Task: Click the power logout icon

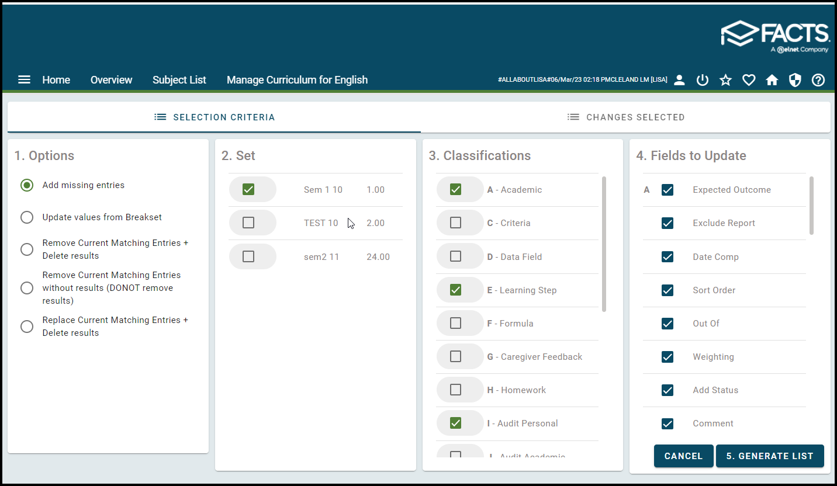Action: (x=703, y=81)
